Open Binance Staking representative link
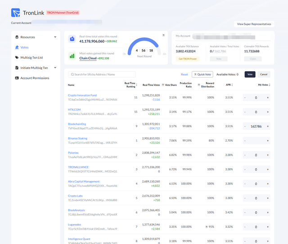288x244 pixels. point(77,138)
